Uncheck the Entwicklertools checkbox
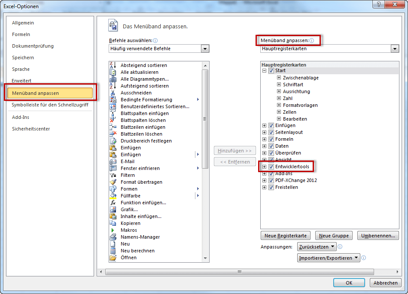The height and width of the screenshot is (294, 408). coord(271,167)
